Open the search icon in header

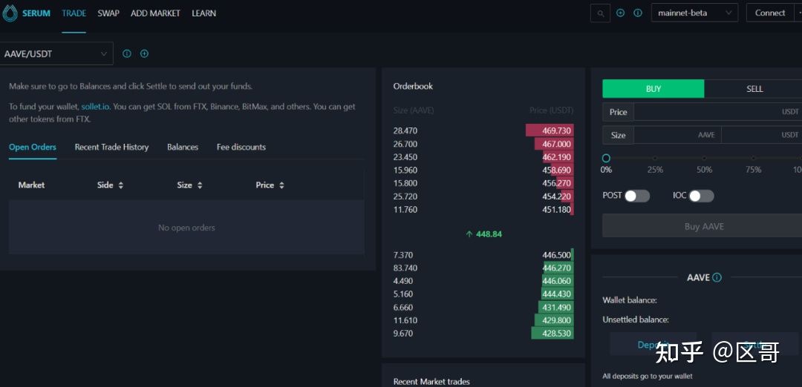(x=600, y=13)
